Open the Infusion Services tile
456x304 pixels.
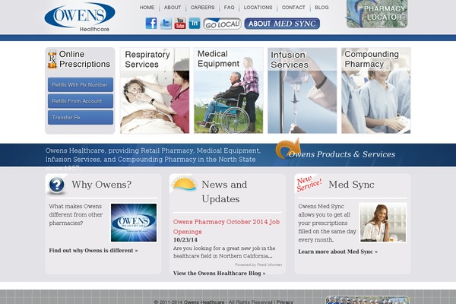[302, 90]
